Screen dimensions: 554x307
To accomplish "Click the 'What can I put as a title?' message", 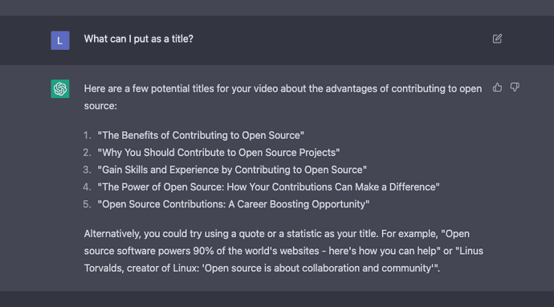I will tap(138, 39).
